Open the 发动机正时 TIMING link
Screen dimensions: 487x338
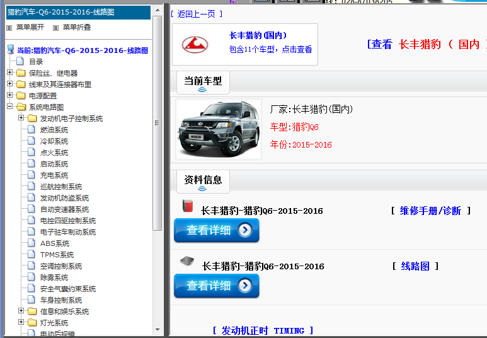(263, 330)
